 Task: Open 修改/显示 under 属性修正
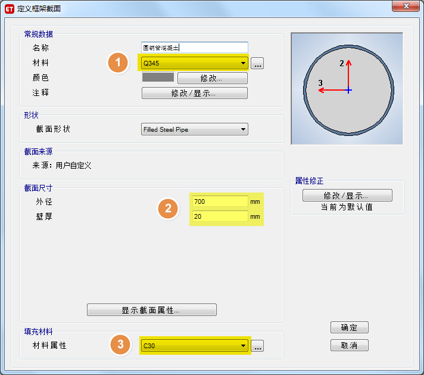click(347, 196)
